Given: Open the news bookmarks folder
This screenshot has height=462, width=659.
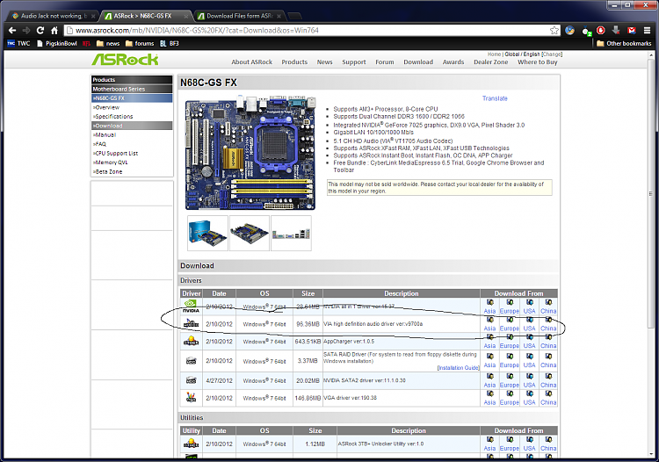Looking at the screenshot, I should [108, 43].
